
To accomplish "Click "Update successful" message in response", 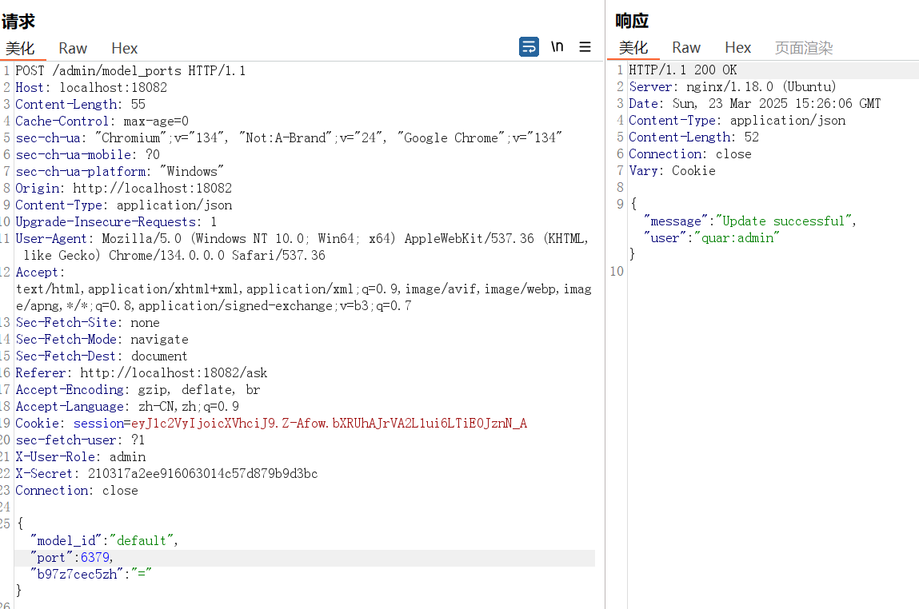I will pos(783,221).
